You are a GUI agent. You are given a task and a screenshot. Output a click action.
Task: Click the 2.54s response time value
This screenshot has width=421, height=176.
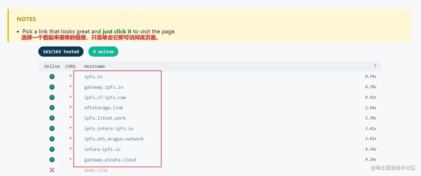tap(371, 108)
